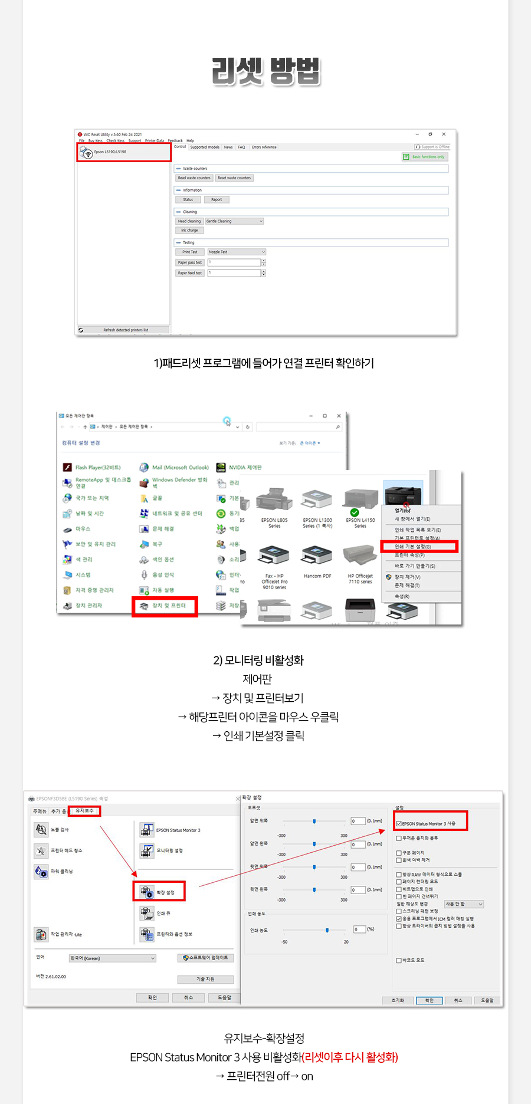Select the Fax - HP OfficeJet Pro 9010 printer
The image size is (531, 1104).
(x=274, y=567)
